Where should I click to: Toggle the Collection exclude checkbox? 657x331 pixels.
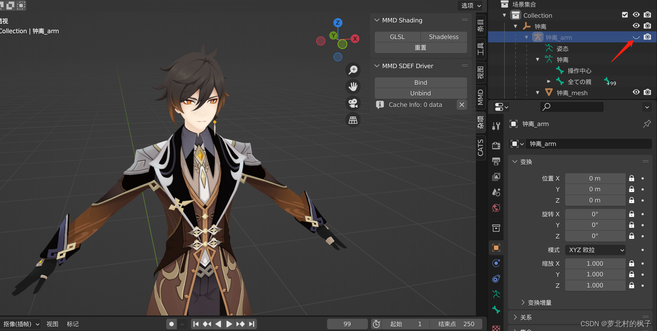tap(625, 15)
